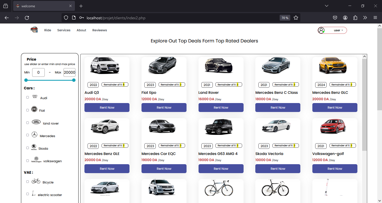This screenshot has width=382, height=203.
Task: Go back using the browser back arrow
Action: 7,18
